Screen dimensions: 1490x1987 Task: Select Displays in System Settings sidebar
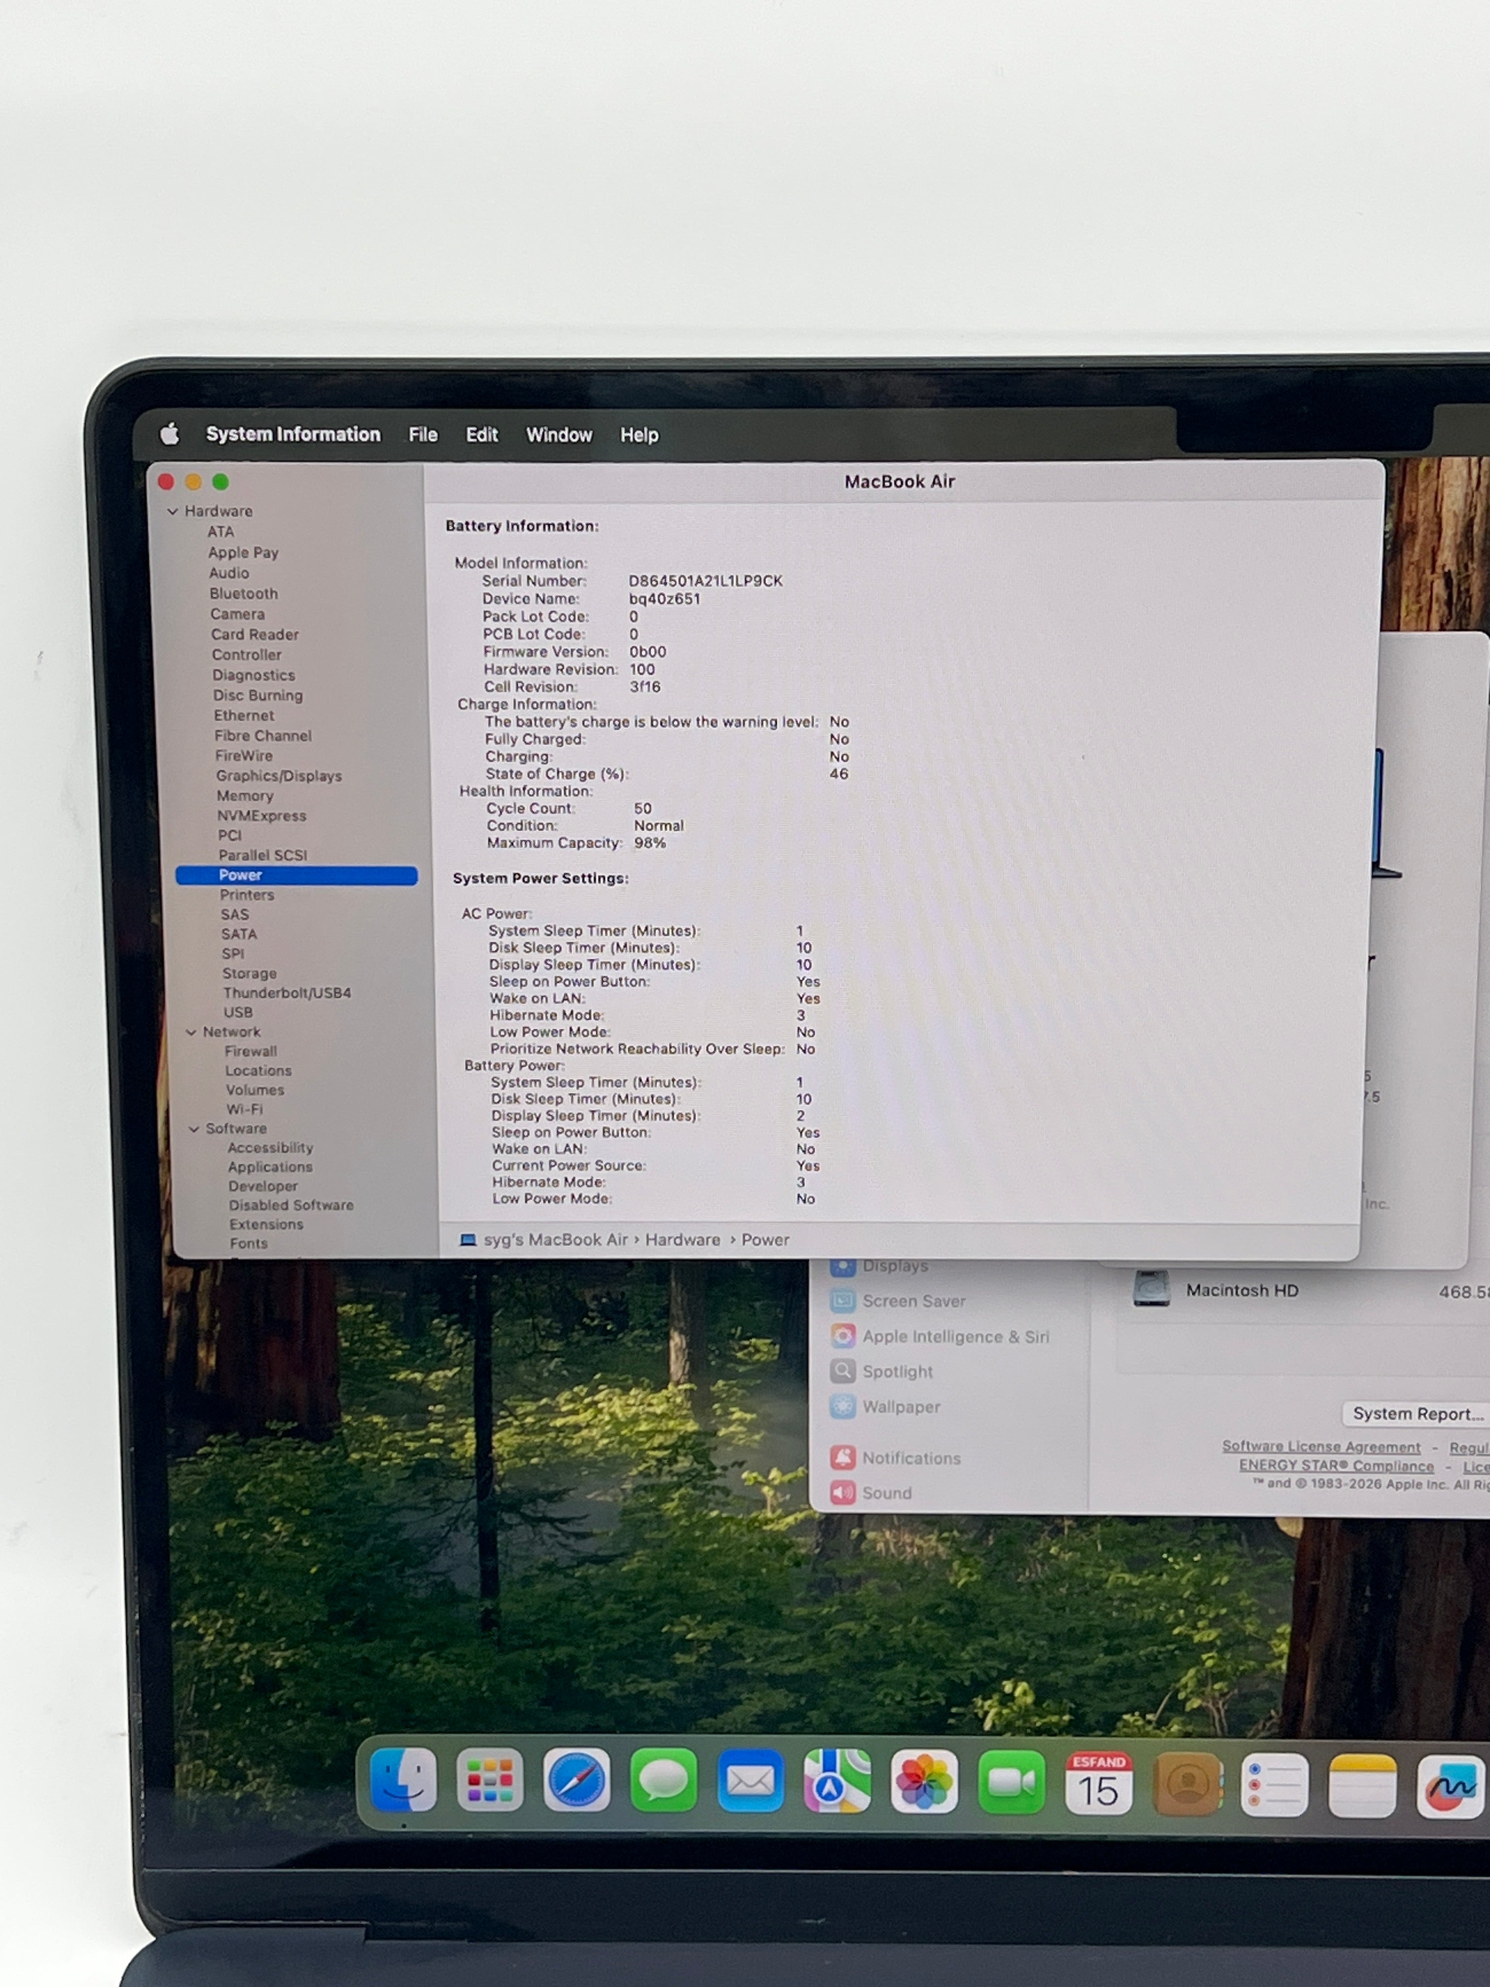pyautogui.click(x=894, y=1266)
